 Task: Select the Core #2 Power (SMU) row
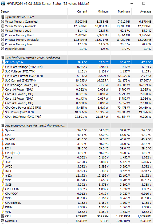click(77, 99)
